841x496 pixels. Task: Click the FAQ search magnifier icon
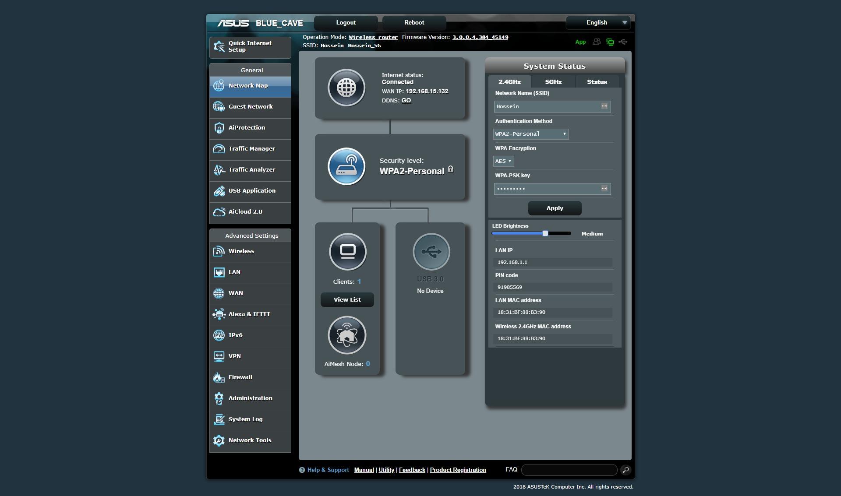click(625, 470)
